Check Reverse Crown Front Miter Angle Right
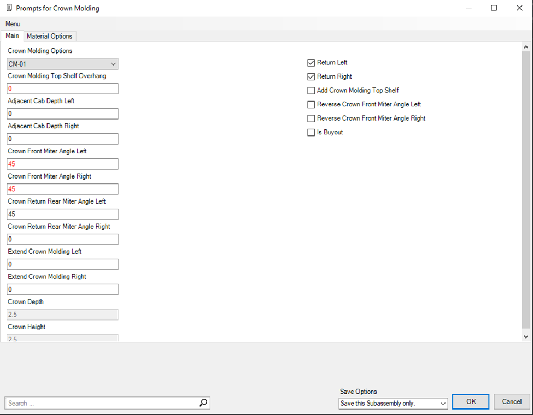 312,118
